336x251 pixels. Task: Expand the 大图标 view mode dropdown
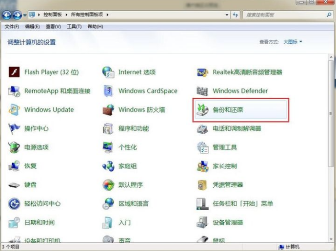293,42
